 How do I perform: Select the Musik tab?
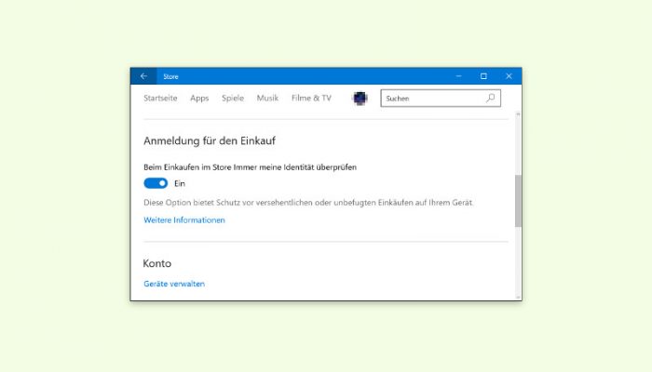pos(267,98)
